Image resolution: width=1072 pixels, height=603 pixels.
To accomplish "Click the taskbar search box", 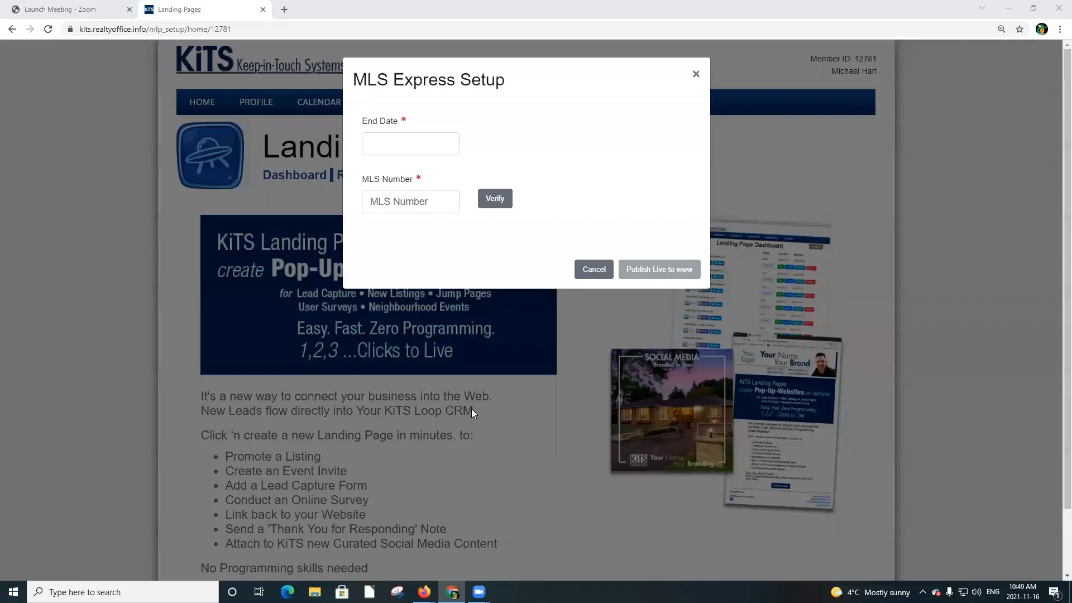I will point(123,592).
